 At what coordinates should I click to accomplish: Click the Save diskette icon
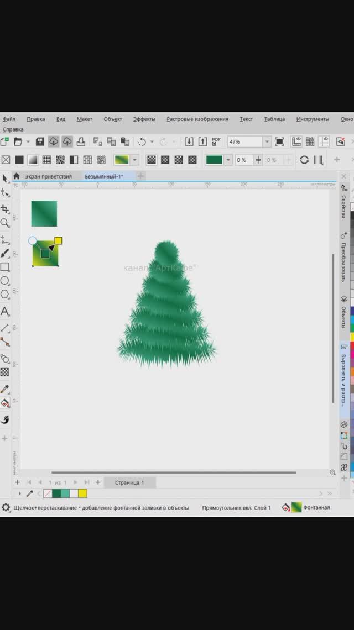pos(40,141)
